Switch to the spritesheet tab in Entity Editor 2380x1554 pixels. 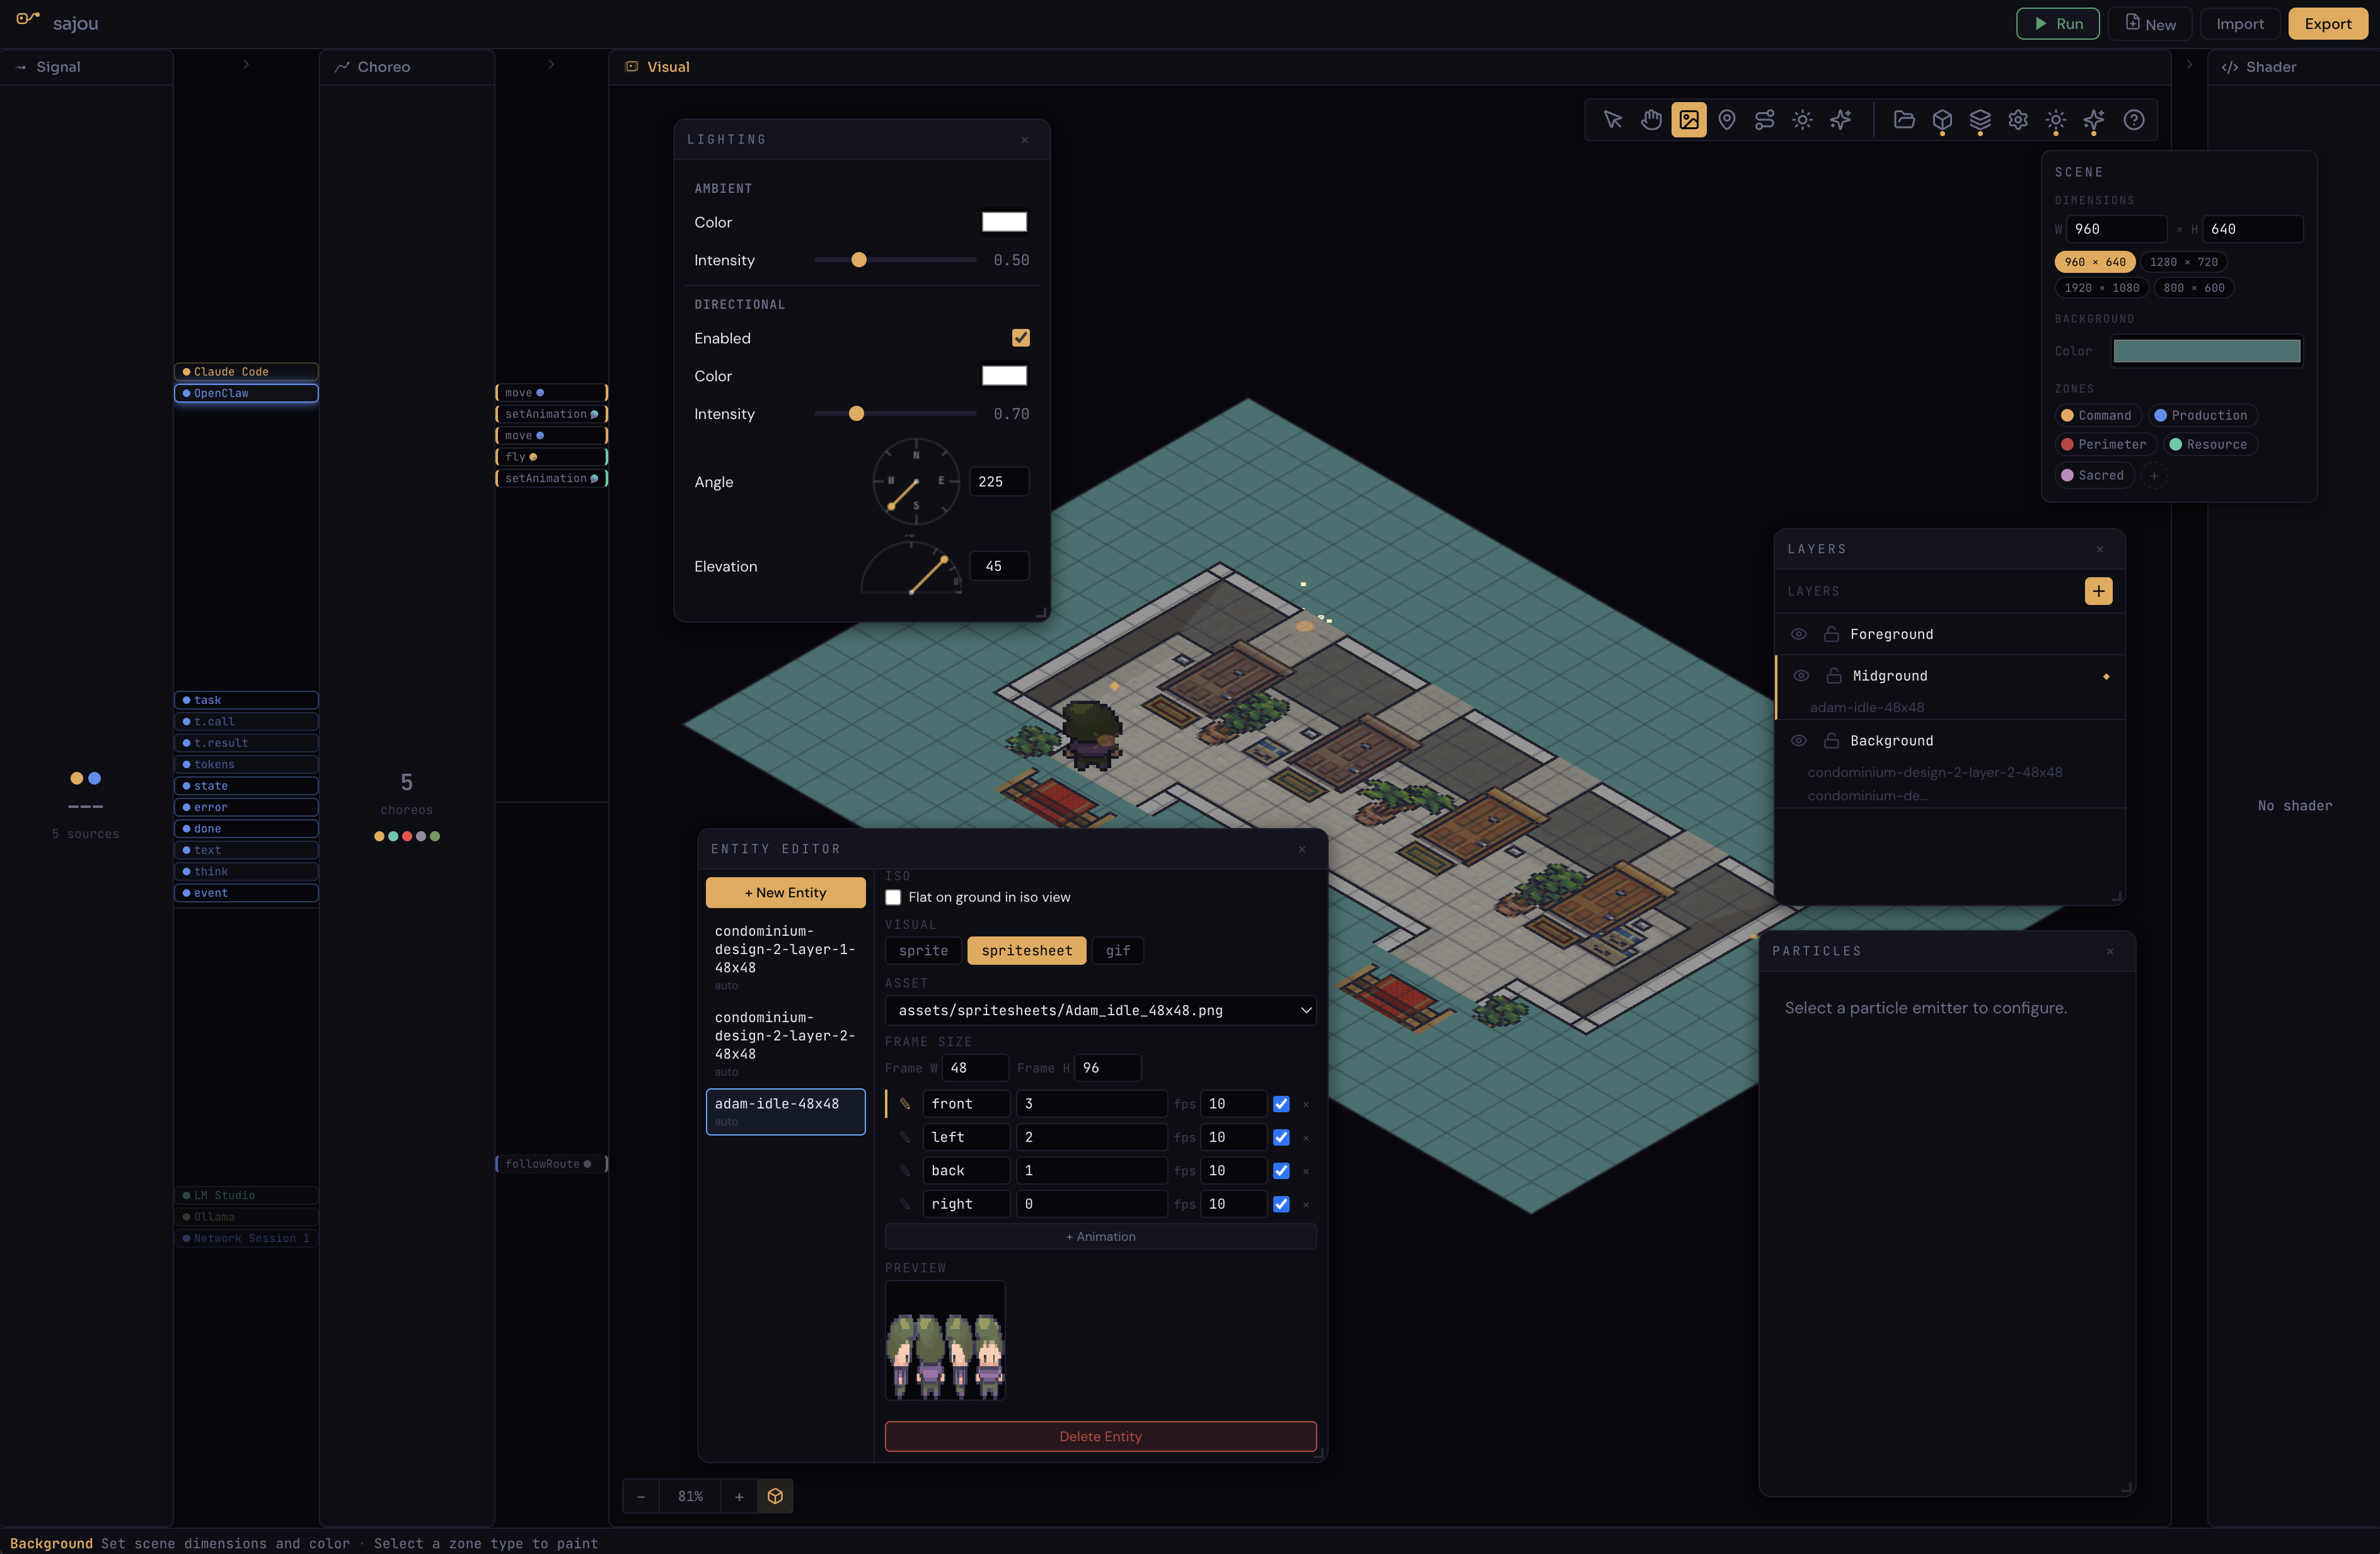click(1026, 950)
